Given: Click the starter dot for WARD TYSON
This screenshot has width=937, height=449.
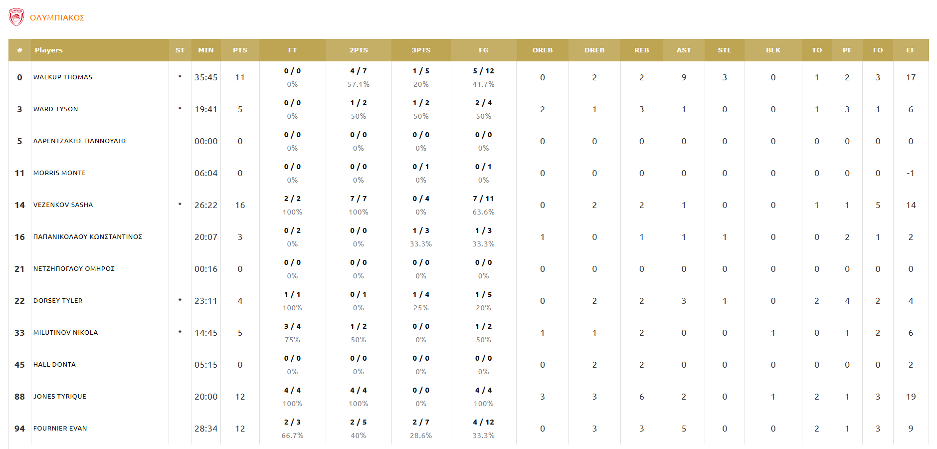Looking at the screenshot, I should pyautogui.click(x=180, y=109).
